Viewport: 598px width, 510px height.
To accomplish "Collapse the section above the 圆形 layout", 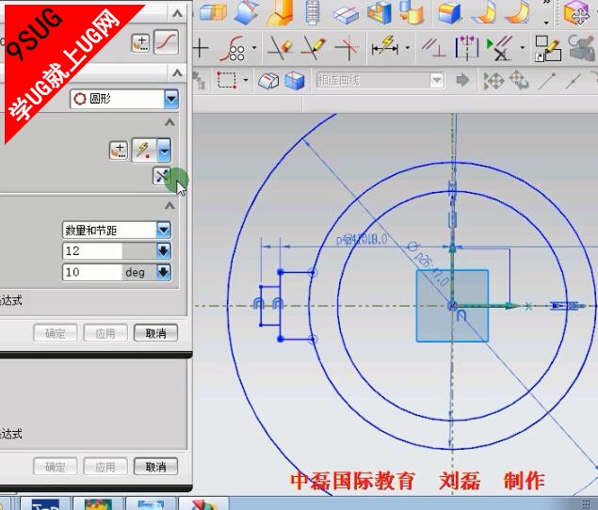I will coord(177,72).
